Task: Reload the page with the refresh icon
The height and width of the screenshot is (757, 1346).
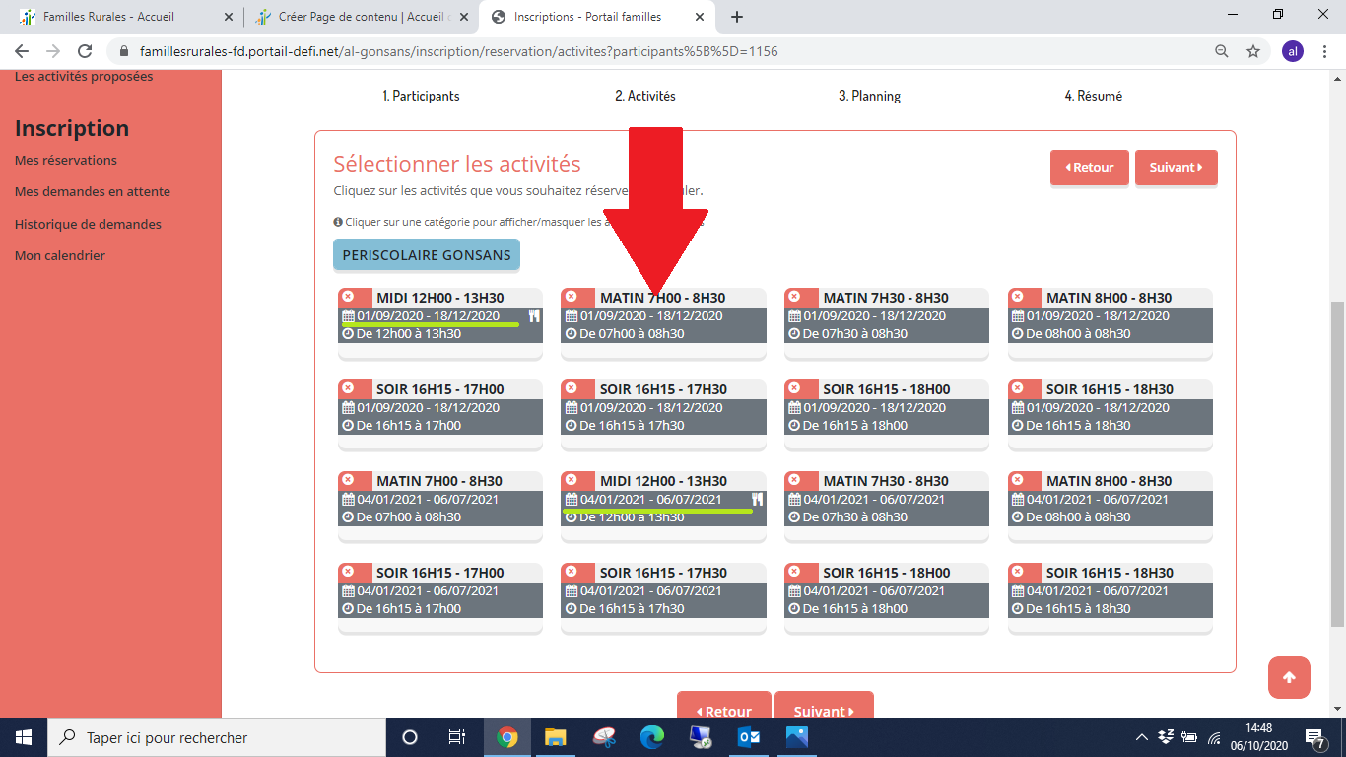Action: (85, 51)
